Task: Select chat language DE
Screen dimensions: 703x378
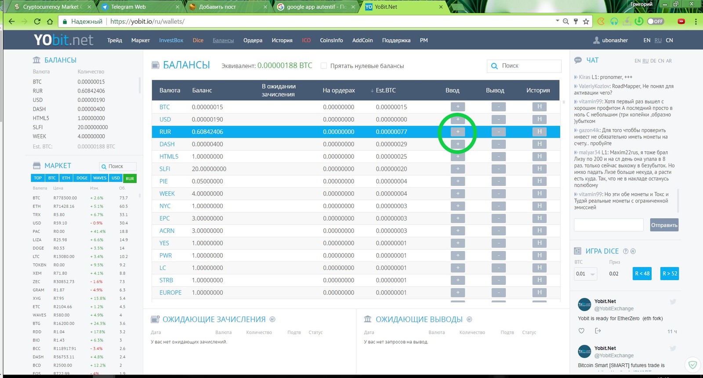Action: click(x=653, y=61)
